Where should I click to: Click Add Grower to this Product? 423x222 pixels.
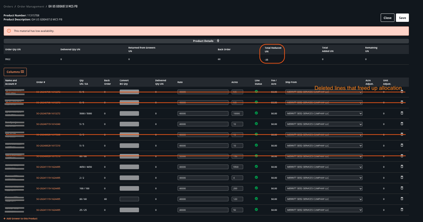[x=20, y=219]
